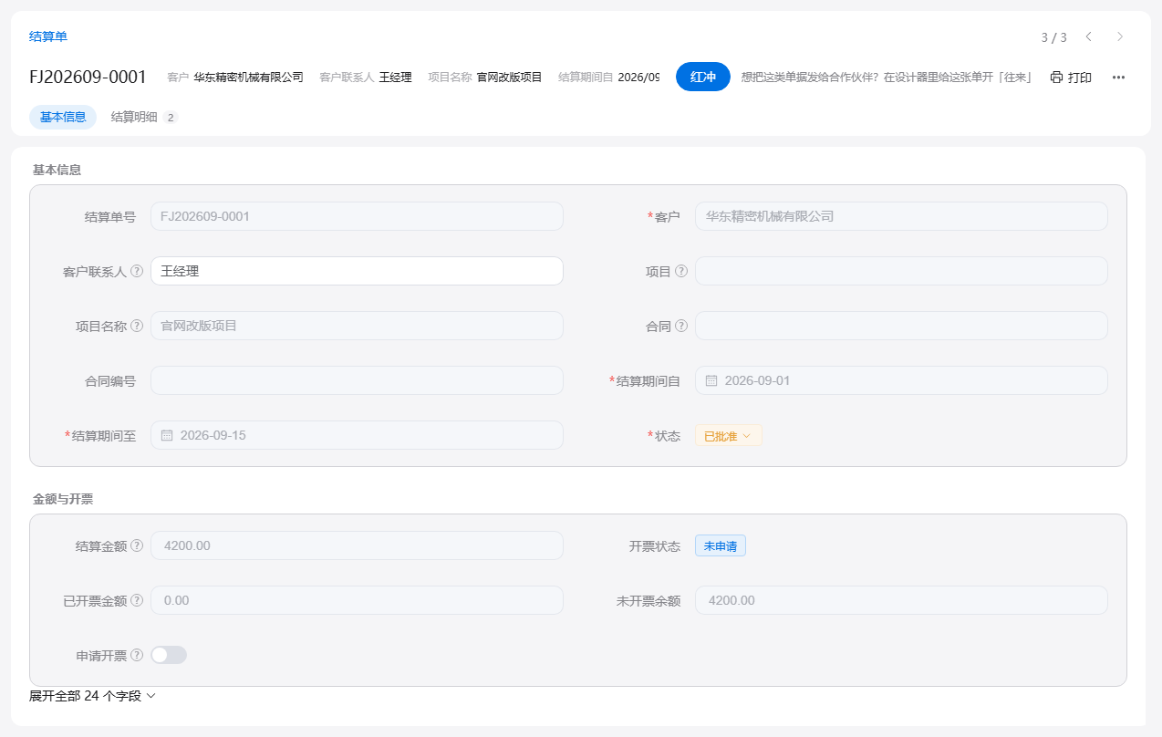Open the 已批准 status dropdown
This screenshot has height=737, width=1162.
point(728,436)
